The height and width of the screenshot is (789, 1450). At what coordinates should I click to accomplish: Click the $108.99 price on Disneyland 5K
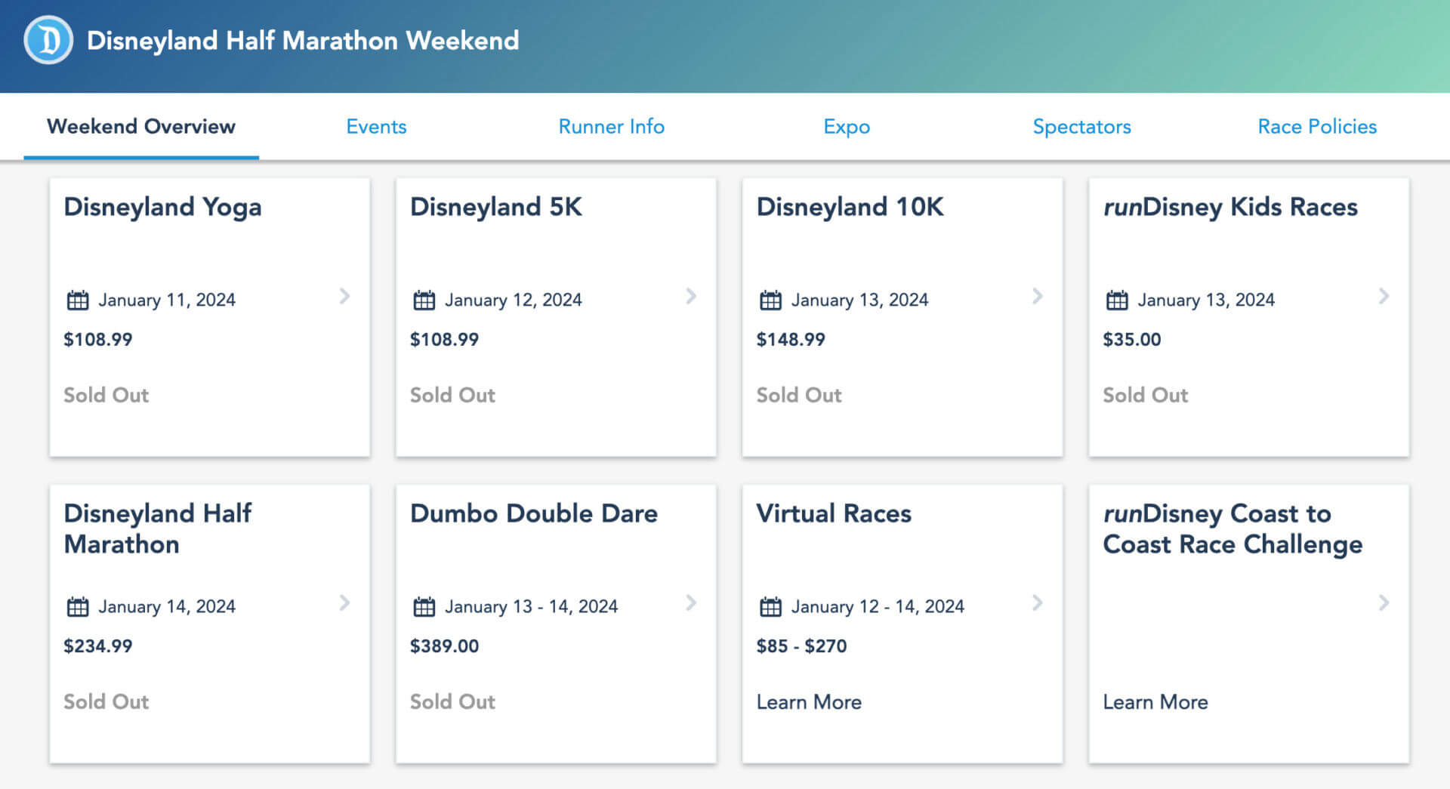click(444, 340)
